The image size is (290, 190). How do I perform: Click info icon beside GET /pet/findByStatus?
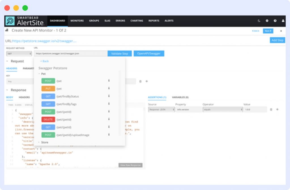tap(108, 96)
